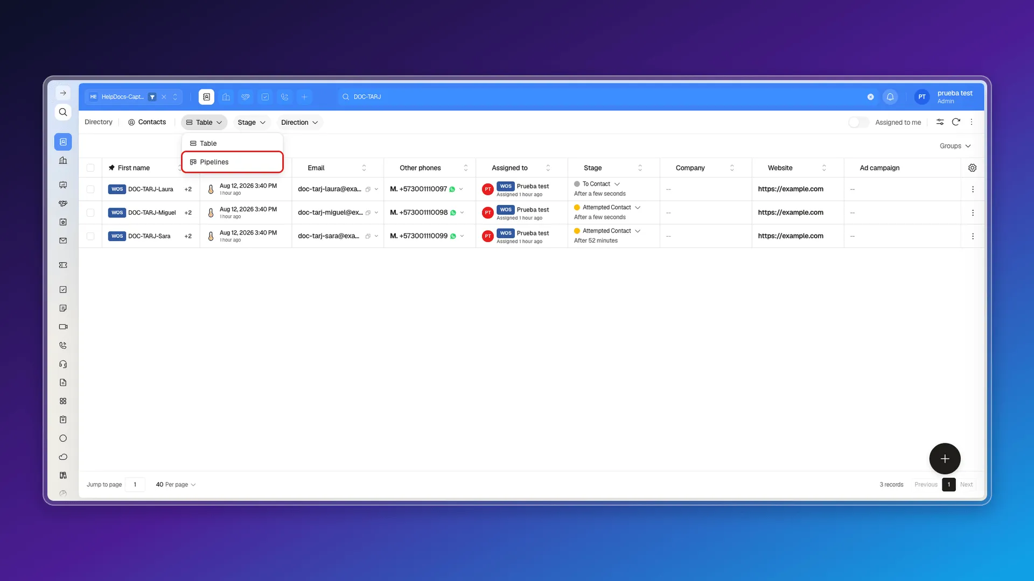Open https://example.com link for Laura

pos(791,189)
